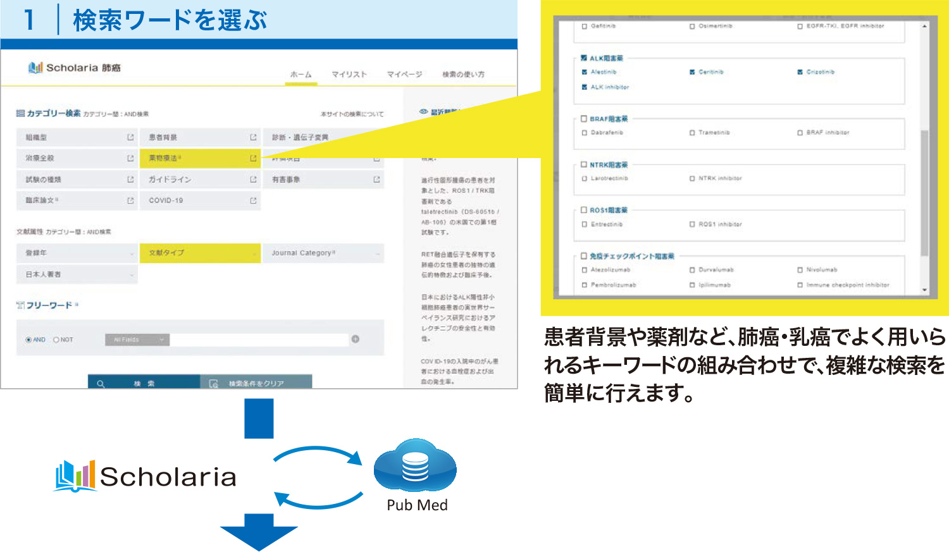
Task: Uncheck the ALK阻害薬 group checkbox
Action: [x=584, y=58]
